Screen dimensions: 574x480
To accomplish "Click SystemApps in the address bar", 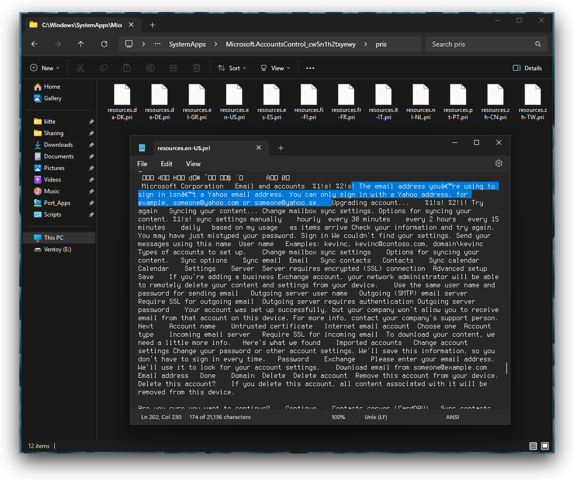I will [x=188, y=44].
